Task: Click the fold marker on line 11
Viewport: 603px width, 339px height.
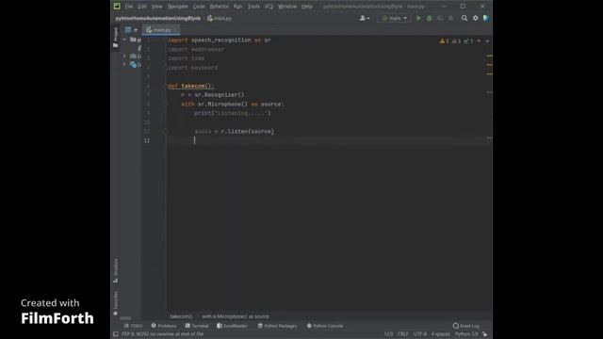Action: [166, 132]
